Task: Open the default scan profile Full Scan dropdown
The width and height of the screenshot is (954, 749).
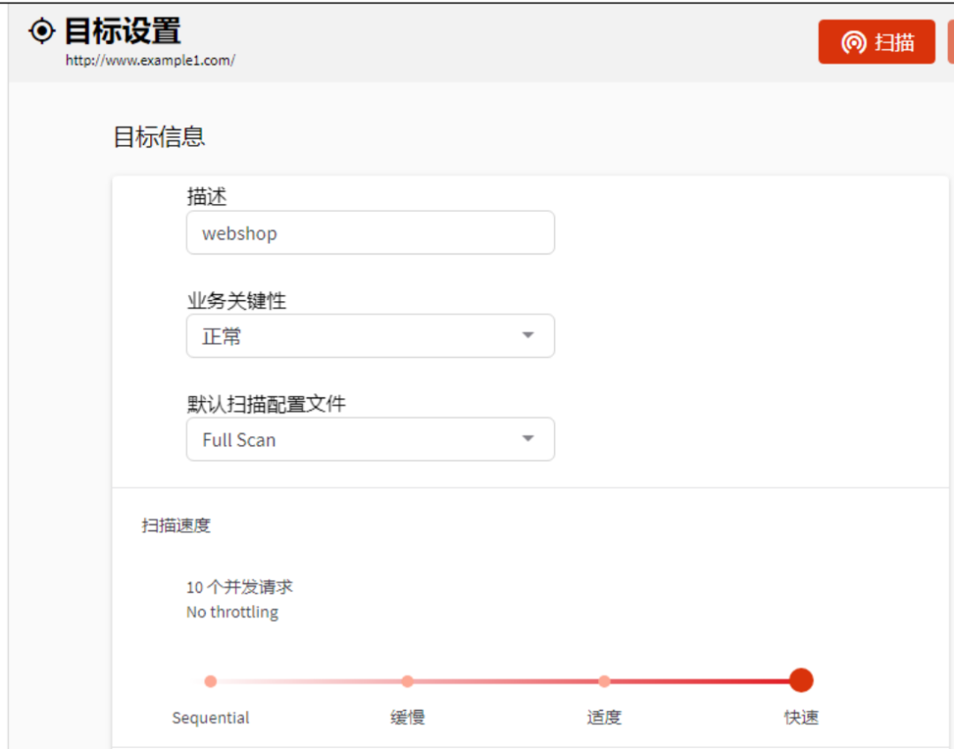Action: (370, 439)
